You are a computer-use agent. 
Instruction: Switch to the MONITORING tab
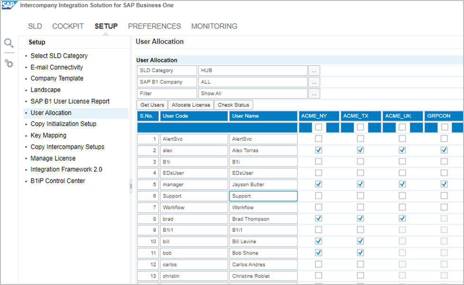pos(214,27)
